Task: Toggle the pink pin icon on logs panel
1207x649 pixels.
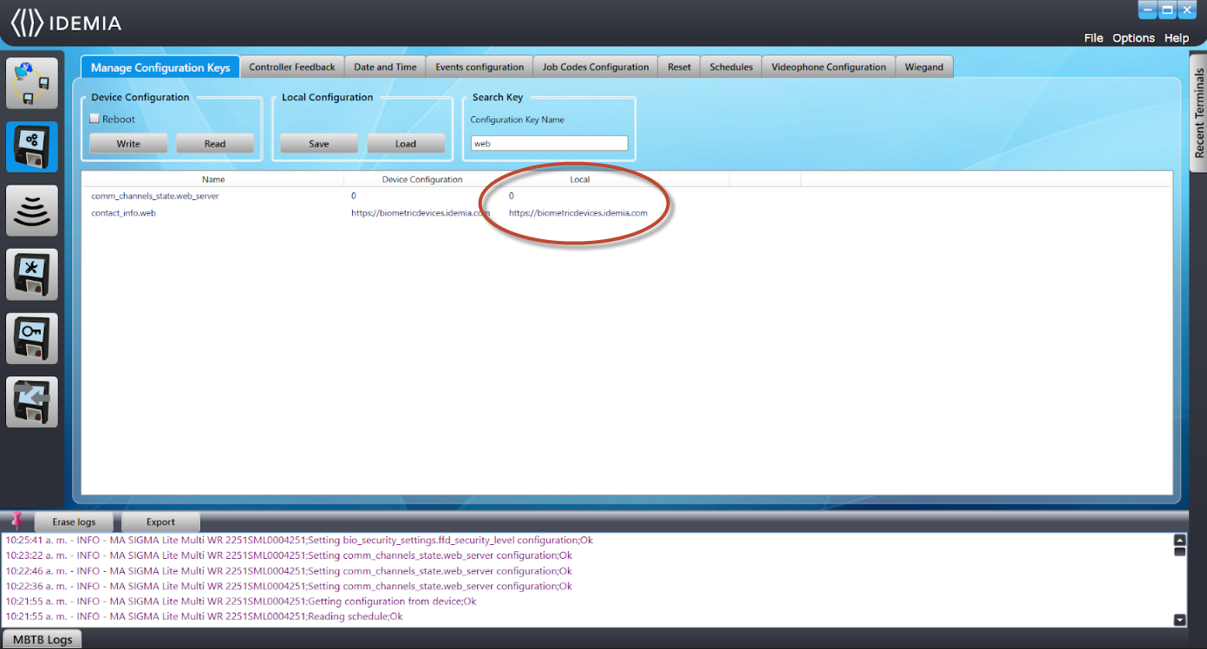Action: tap(16, 520)
